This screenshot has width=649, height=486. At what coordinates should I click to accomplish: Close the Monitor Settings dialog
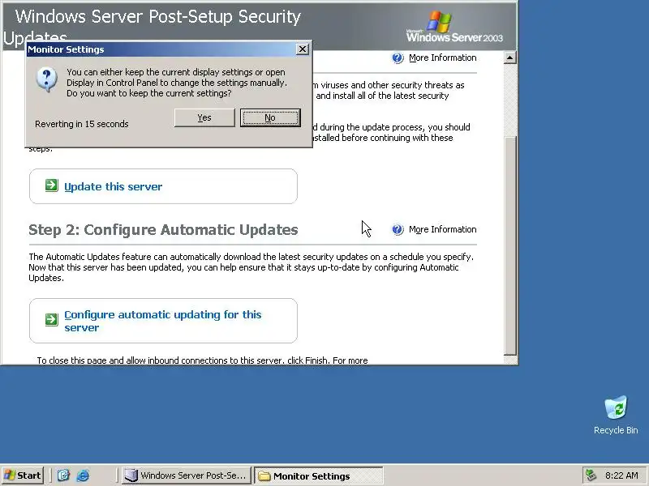click(303, 49)
